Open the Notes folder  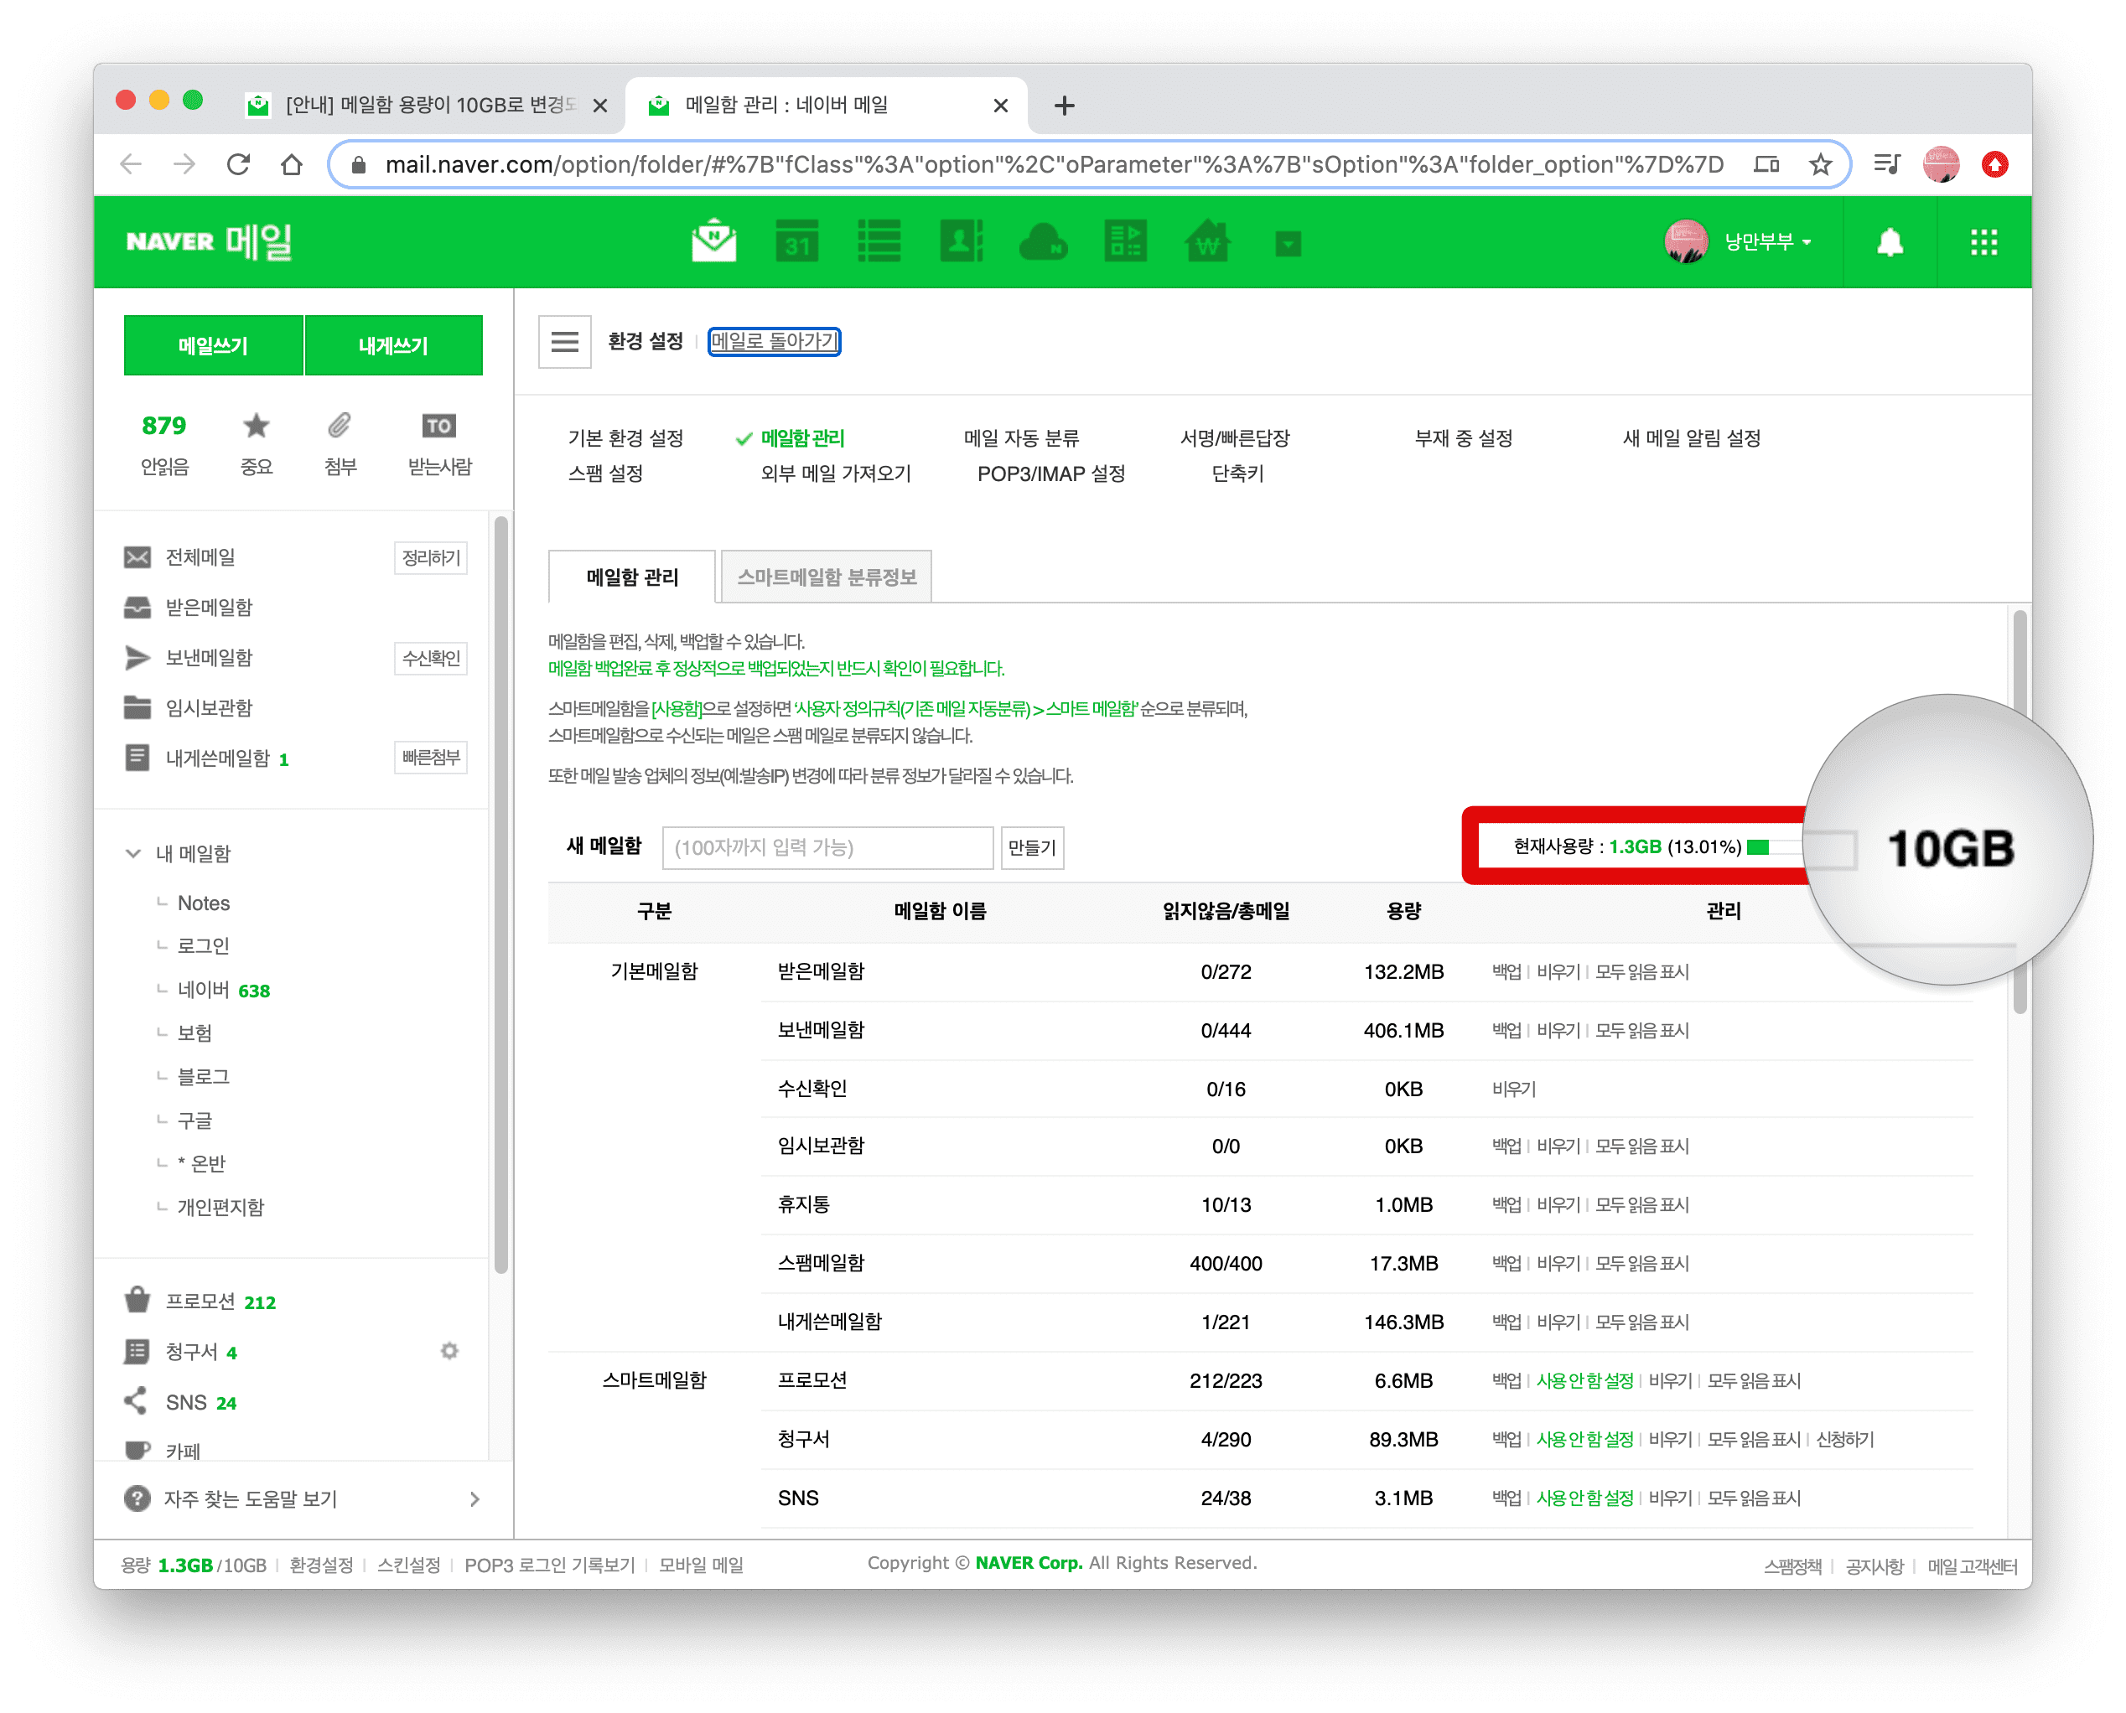pyautogui.click(x=204, y=903)
